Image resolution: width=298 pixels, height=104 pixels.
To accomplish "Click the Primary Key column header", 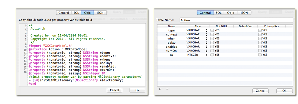I will tap(272, 26).
